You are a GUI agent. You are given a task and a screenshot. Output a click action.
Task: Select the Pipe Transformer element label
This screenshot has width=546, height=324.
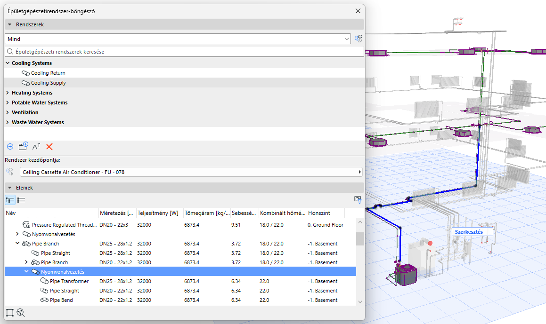tap(69, 281)
